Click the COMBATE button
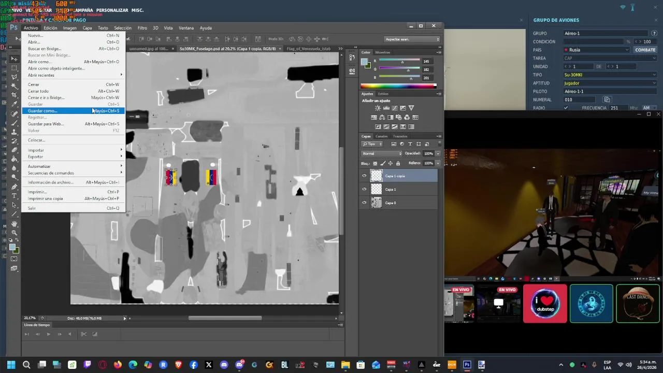Viewport: 663px width, 373px height. click(645, 50)
